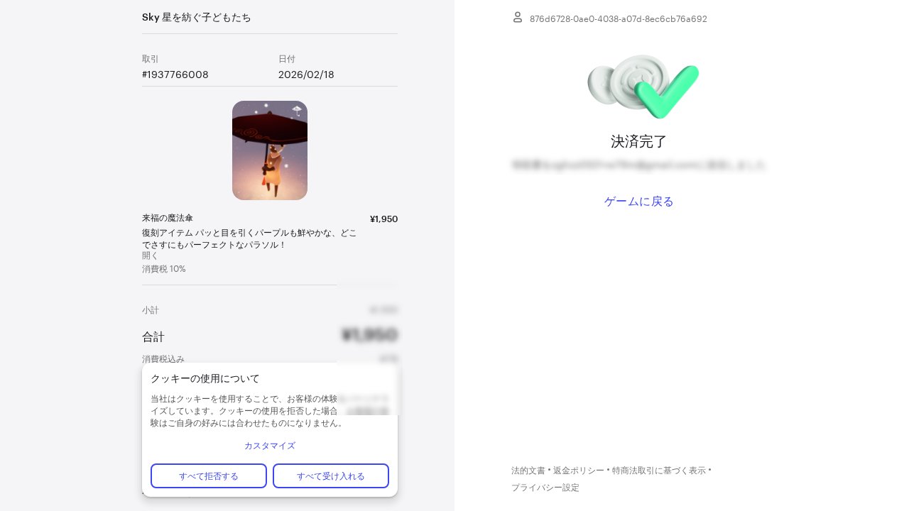Image resolution: width=909 pixels, height=511 pixels.
Task: Click the account ID string at the top
Action: pyautogui.click(x=619, y=19)
